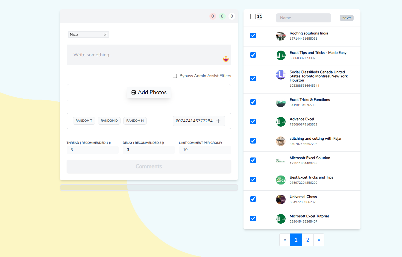Image resolution: width=402 pixels, height=257 pixels.
Task: Click the plus icon beside group ID
Action: [x=218, y=121]
